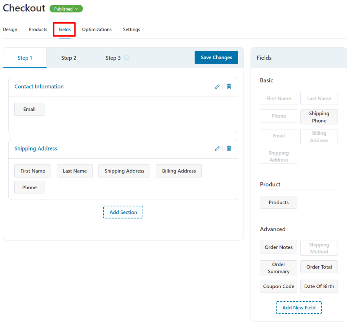Select the Shipping Phone field
Screen dimensions: 350x324
pos(319,117)
